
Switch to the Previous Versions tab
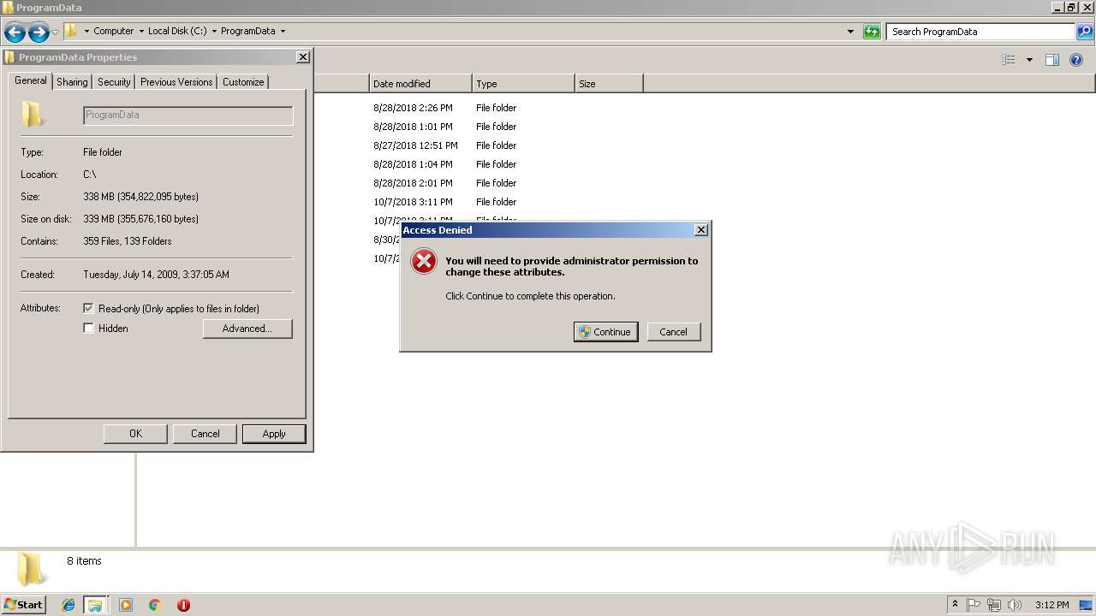click(176, 82)
